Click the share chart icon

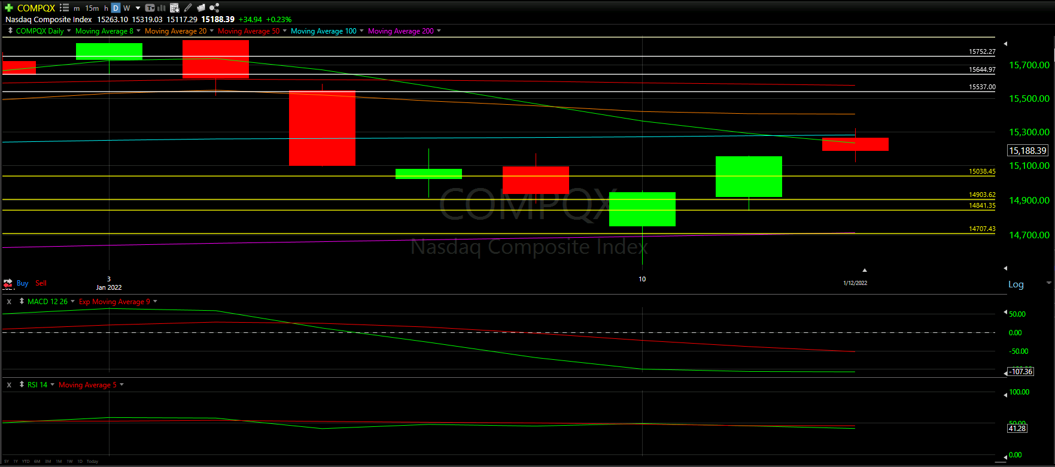214,8
